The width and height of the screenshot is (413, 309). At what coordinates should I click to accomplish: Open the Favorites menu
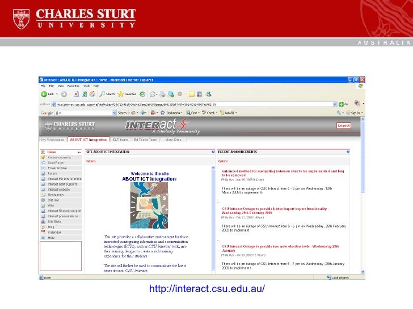(x=73, y=86)
